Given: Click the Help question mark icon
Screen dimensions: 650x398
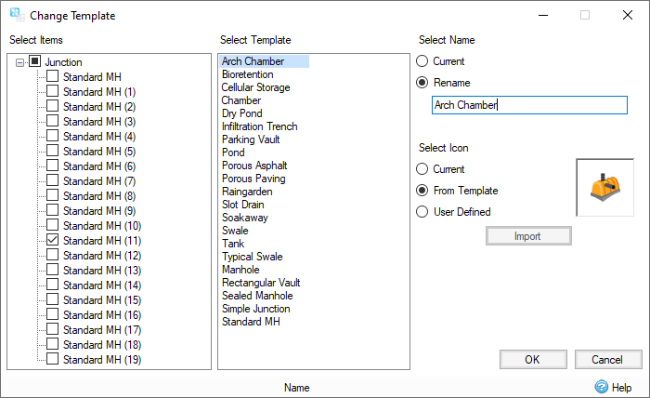Looking at the screenshot, I should [x=602, y=387].
